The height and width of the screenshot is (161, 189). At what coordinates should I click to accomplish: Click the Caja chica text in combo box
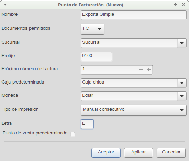click(x=93, y=82)
